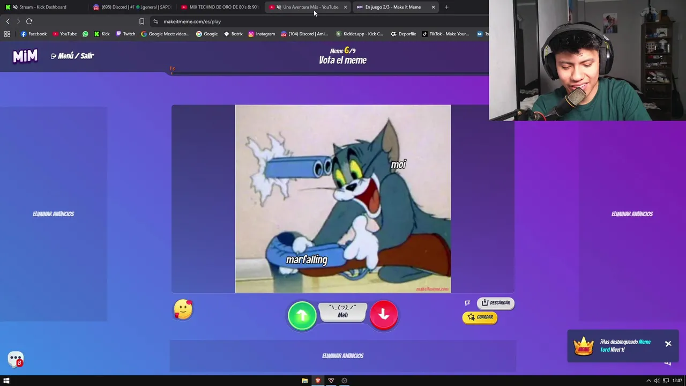View site information icon in address bar
The height and width of the screenshot is (386, 686).
(155, 21)
